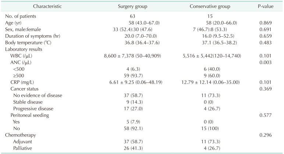
Task: Click the Peritoneal seeding row label
Action: coord(29,115)
